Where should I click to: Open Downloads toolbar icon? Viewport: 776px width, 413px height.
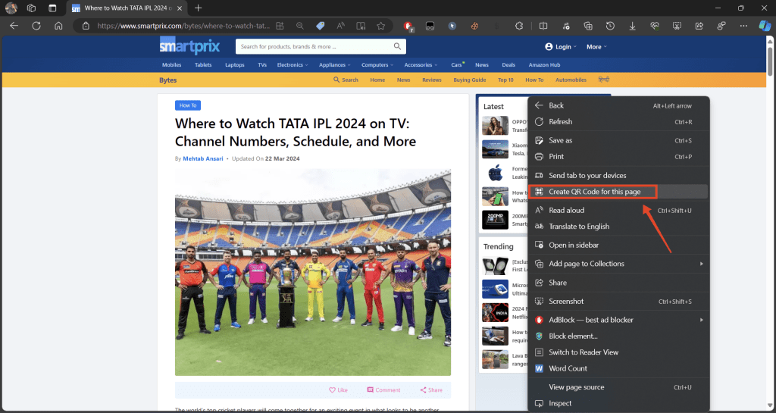(x=633, y=26)
